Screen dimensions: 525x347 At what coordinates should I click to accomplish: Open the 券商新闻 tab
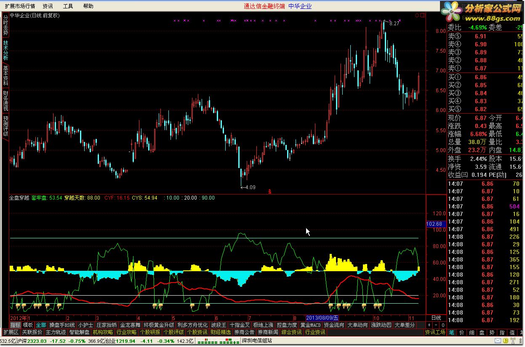(268, 332)
